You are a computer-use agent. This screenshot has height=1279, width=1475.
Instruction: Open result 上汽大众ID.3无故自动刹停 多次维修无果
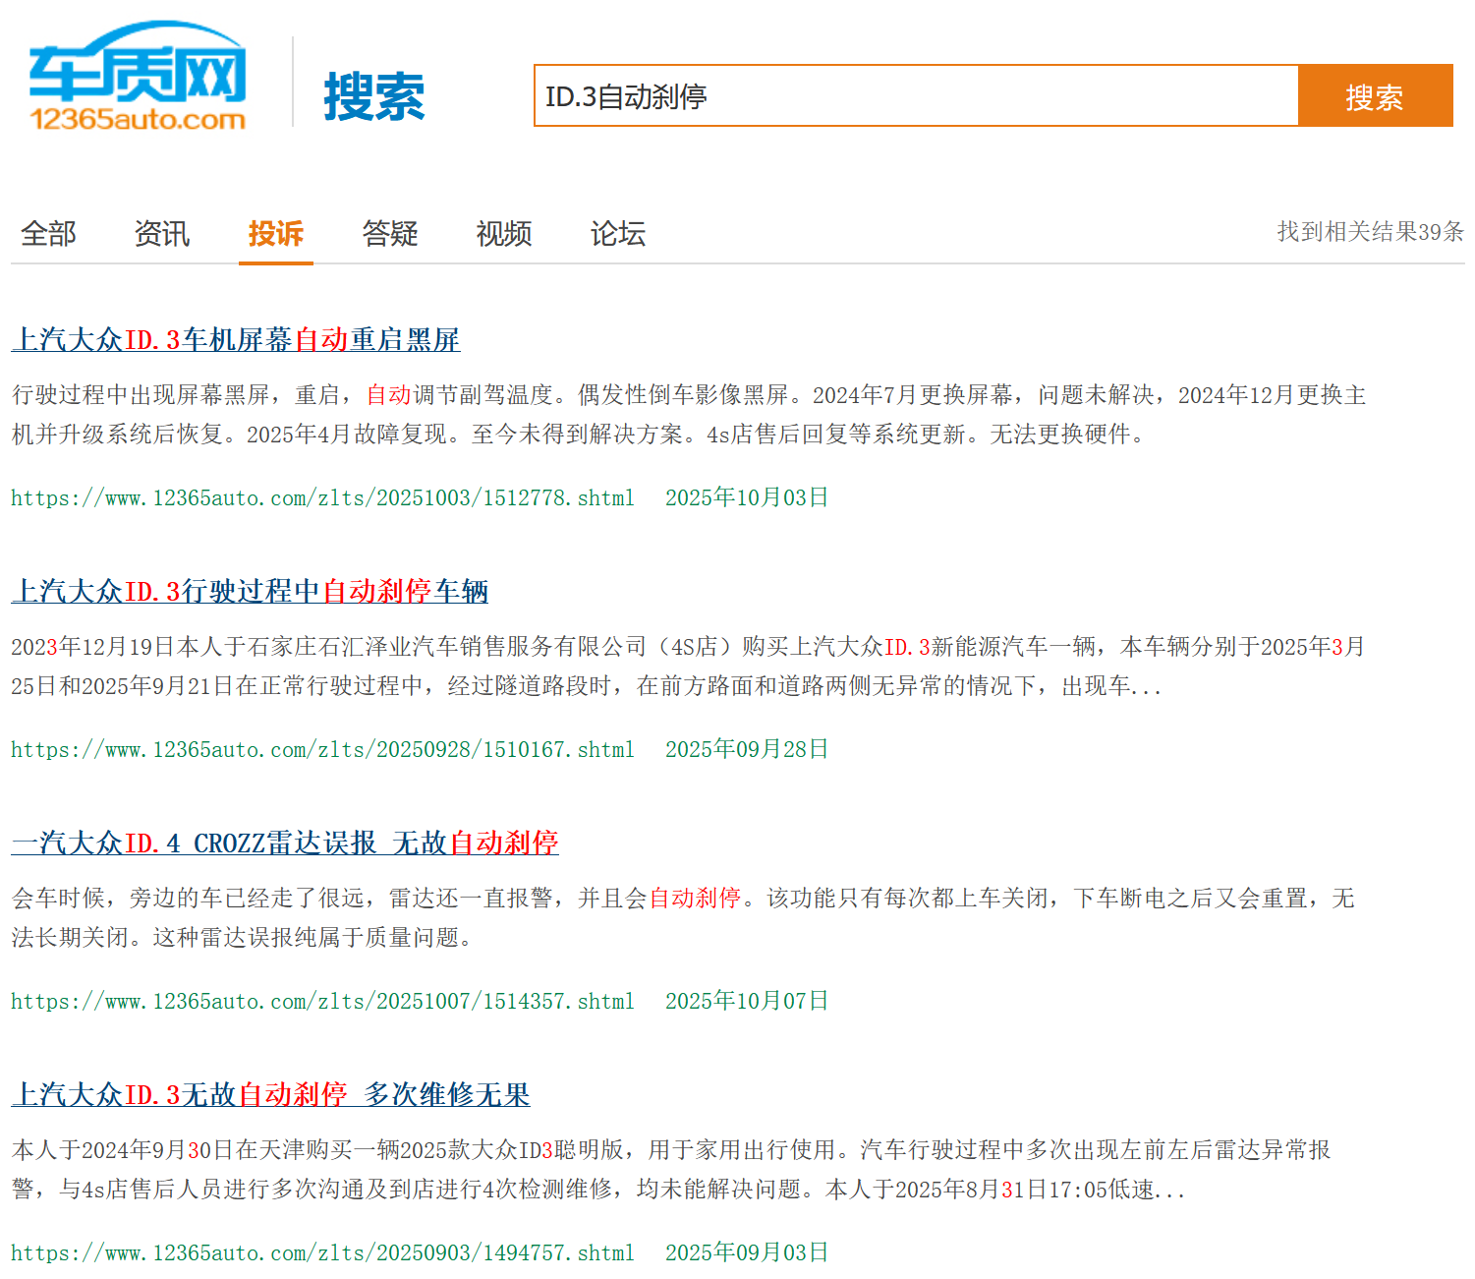click(x=270, y=1095)
